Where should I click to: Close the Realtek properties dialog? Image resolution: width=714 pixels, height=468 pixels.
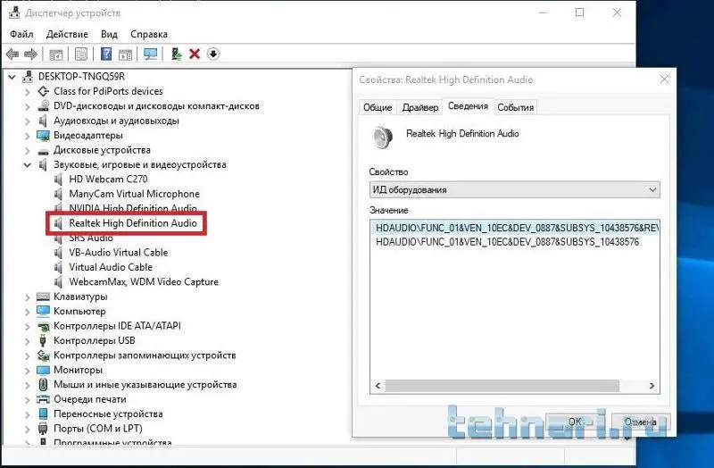664,79
